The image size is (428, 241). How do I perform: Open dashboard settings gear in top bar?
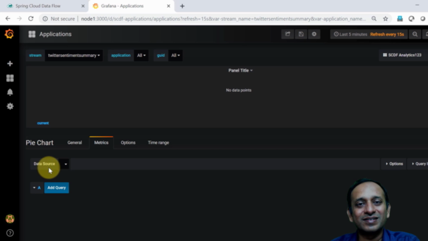[314, 34]
